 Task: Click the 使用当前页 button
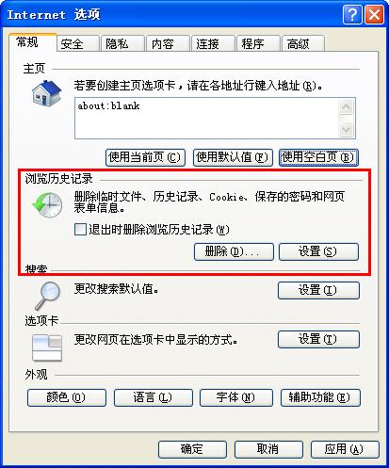point(145,157)
